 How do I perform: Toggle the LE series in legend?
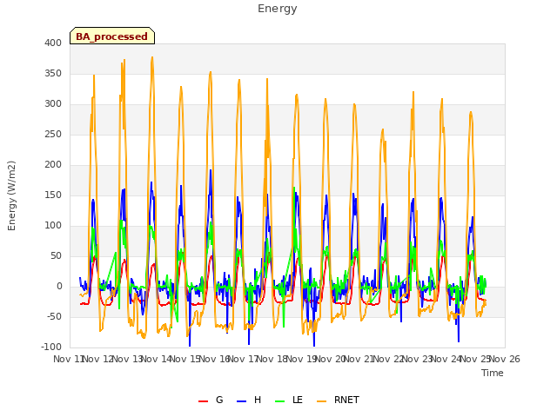[x=289, y=400]
